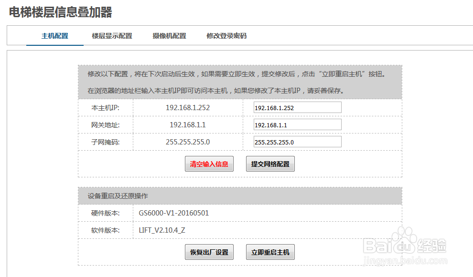Click the 提交网络配置 button
This screenshot has width=473, height=277.
(x=270, y=164)
